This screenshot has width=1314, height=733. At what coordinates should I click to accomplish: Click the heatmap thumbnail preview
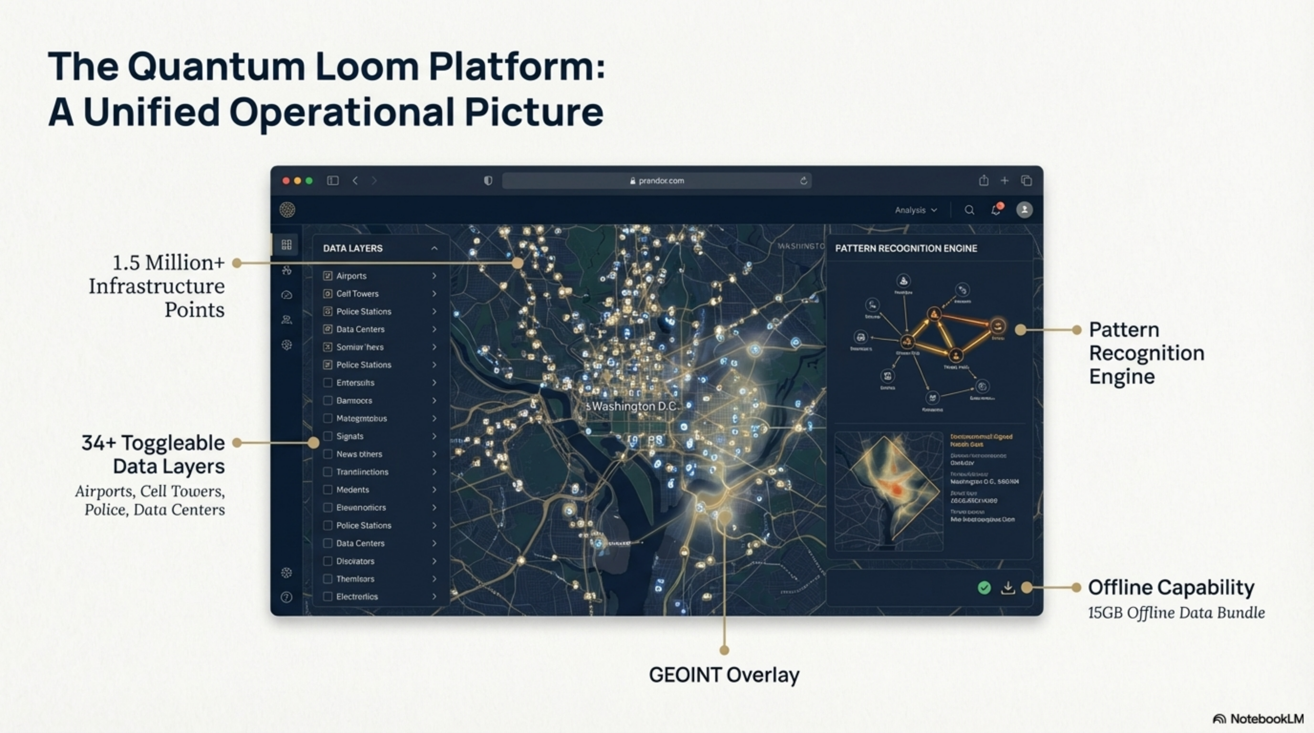coord(888,491)
